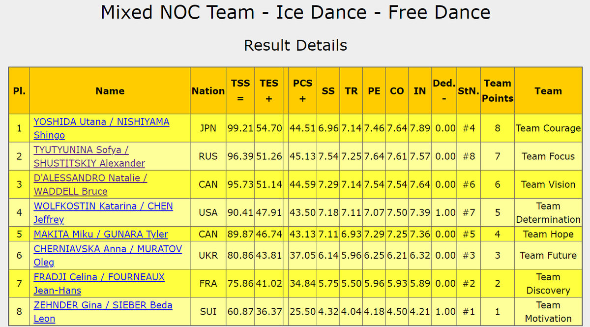The height and width of the screenshot is (327, 590).
Task: Select the Team Motivation cell
Action: click(548, 312)
